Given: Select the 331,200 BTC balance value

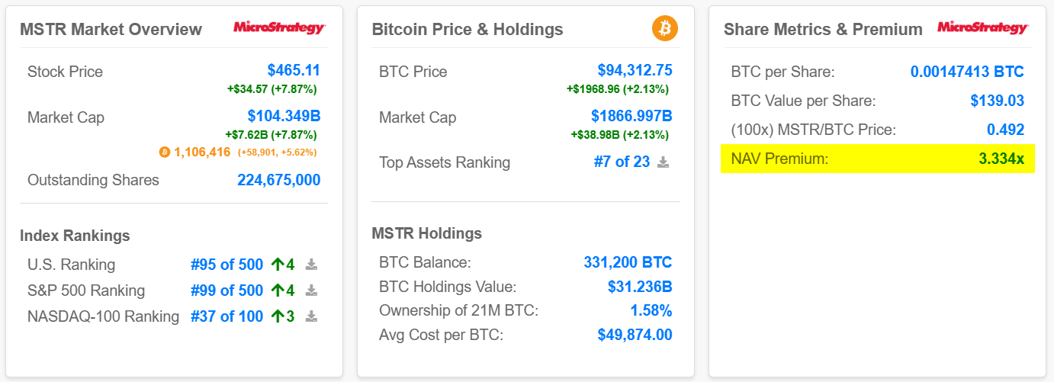Looking at the screenshot, I should click(x=628, y=262).
